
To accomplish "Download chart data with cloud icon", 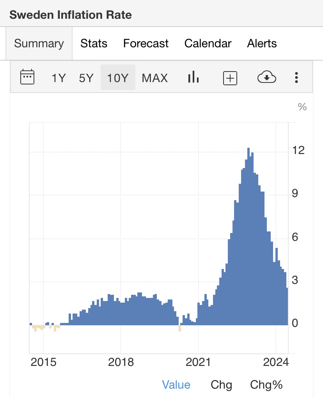I will 267,77.
